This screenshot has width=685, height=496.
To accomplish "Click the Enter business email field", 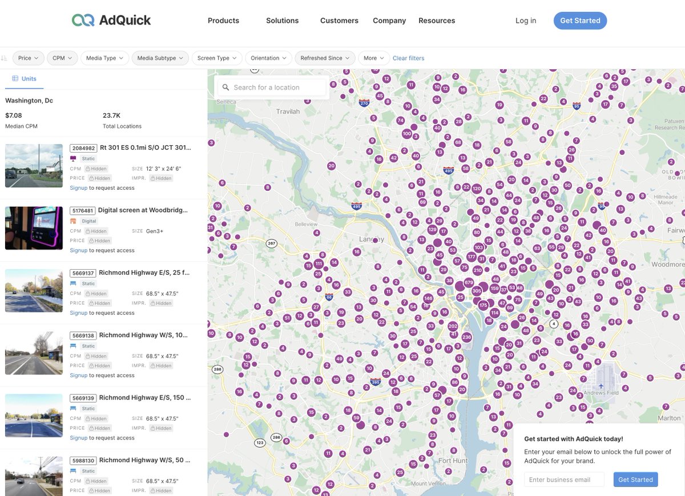I will (564, 479).
